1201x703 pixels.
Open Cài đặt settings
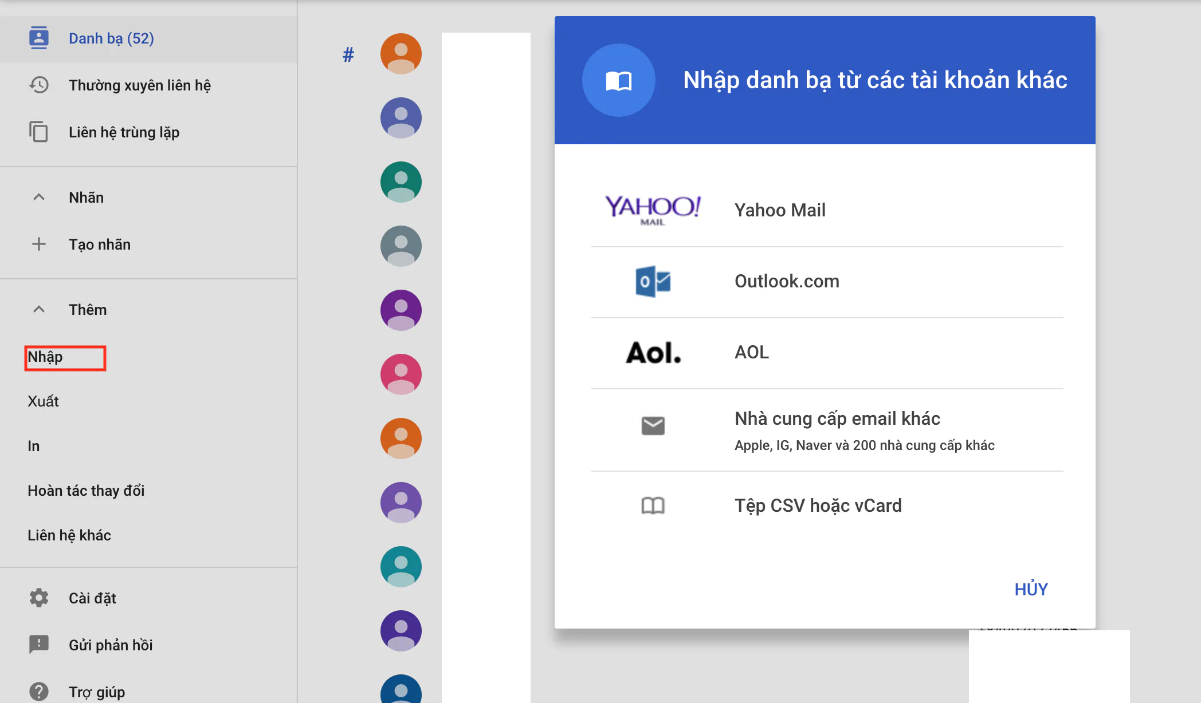92,598
